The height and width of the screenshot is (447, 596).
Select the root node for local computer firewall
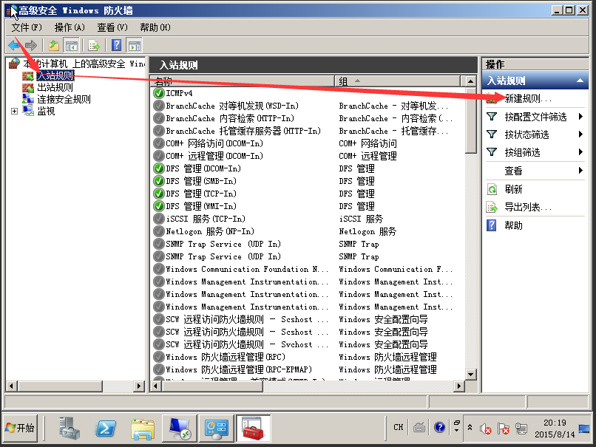[x=84, y=64]
